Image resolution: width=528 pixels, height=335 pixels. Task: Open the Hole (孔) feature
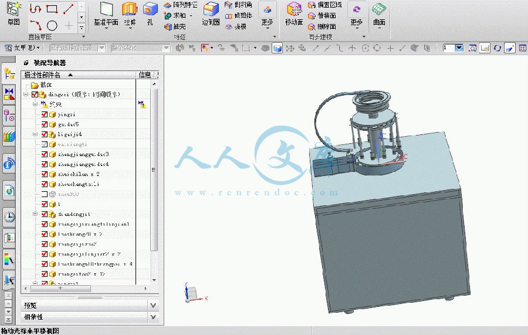tap(150, 14)
